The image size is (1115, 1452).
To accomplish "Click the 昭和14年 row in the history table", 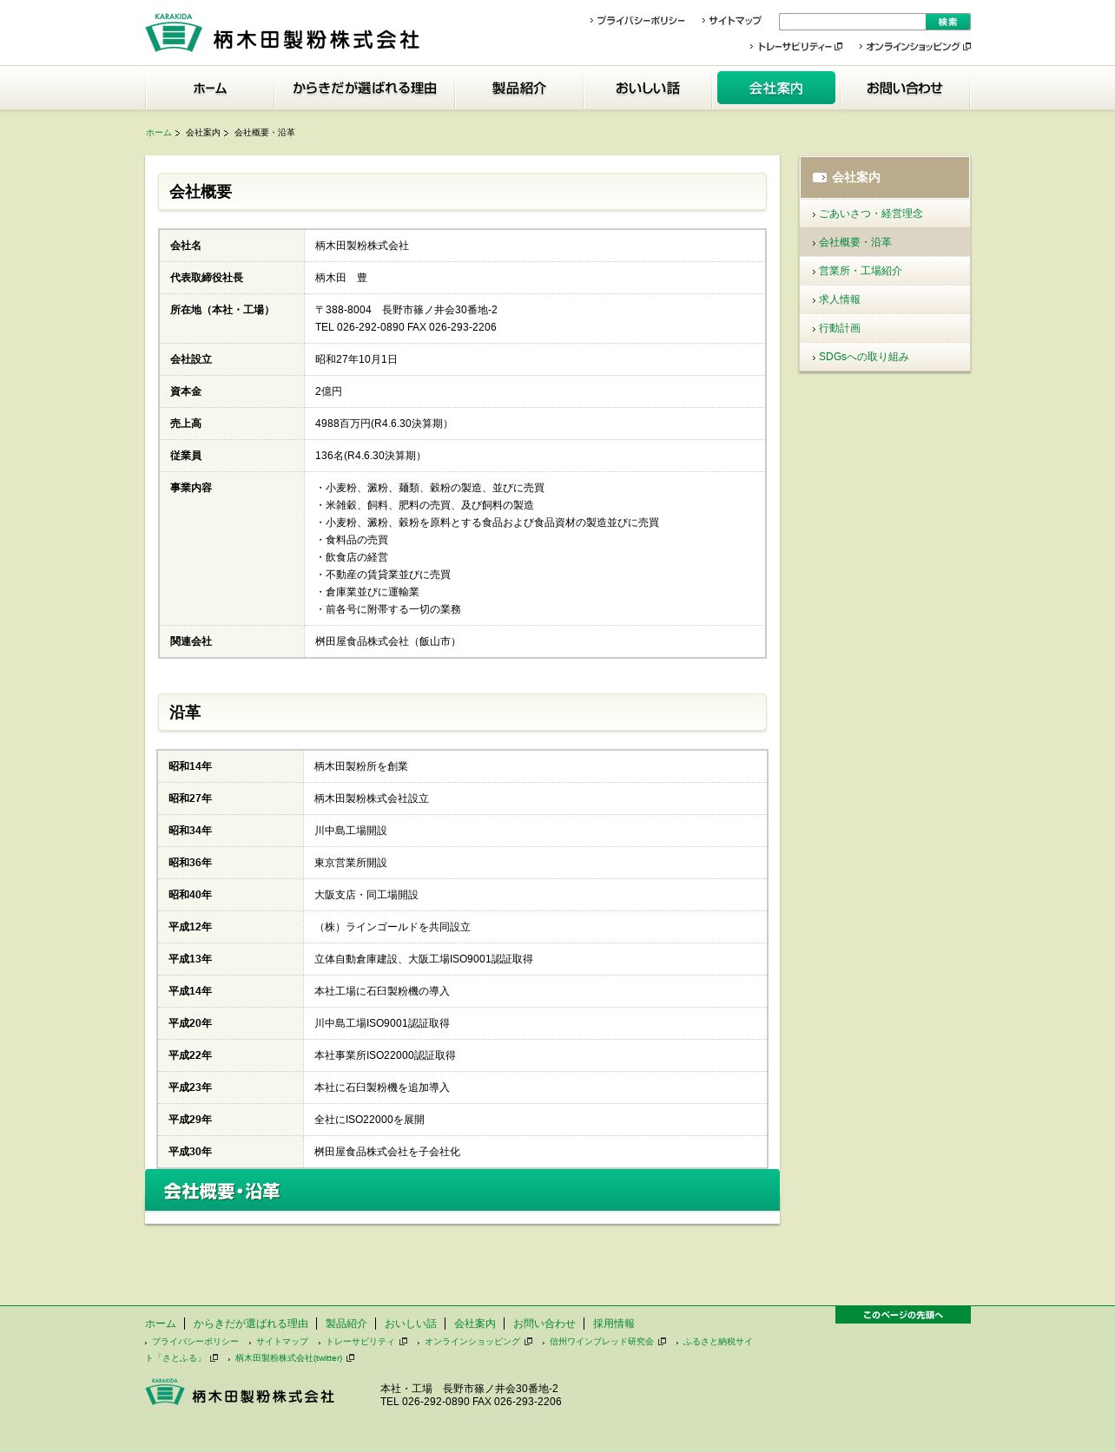I will (462, 766).
